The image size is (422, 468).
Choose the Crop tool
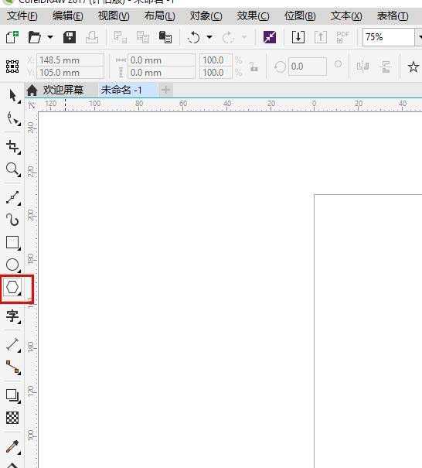(13, 147)
